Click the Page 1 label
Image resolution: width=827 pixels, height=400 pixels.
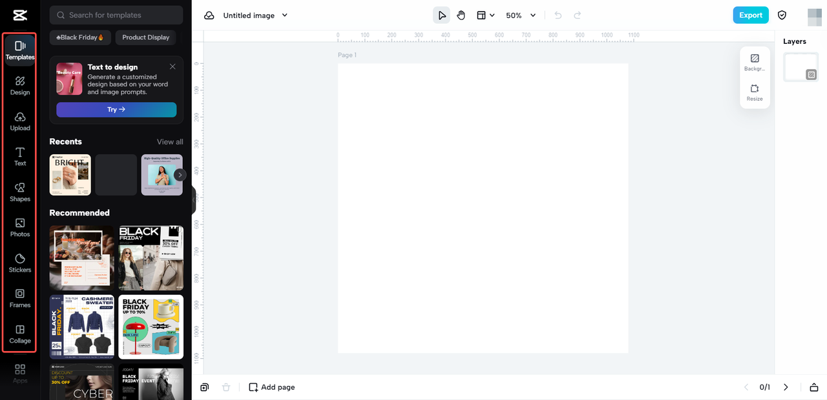(347, 55)
